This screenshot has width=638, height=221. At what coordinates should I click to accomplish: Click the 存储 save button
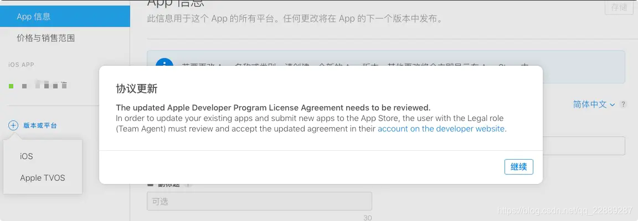point(619,8)
